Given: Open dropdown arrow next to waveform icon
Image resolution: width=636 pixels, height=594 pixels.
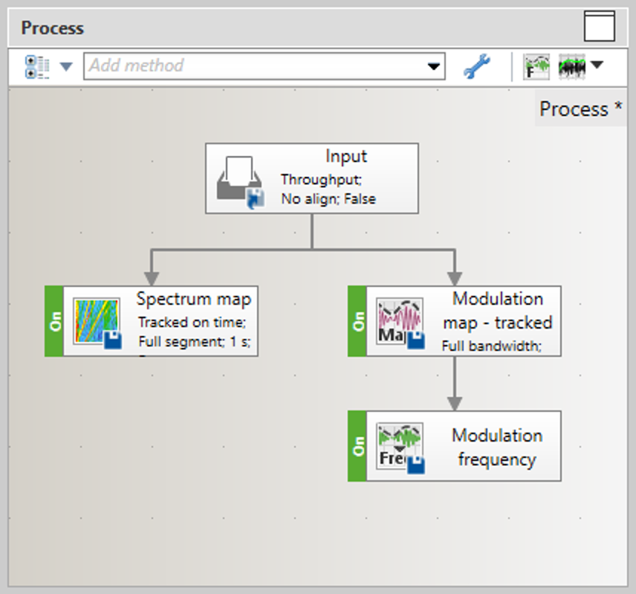Looking at the screenshot, I should click(597, 65).
